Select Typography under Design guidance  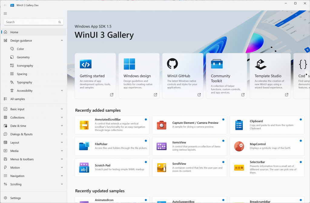click(25, 82)
